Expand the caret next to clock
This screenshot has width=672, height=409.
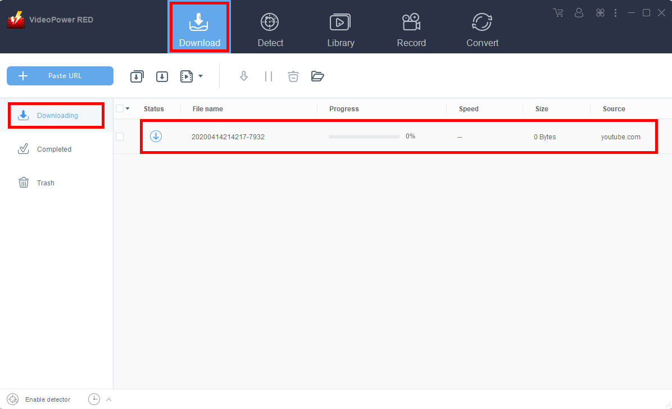[109, 399]
